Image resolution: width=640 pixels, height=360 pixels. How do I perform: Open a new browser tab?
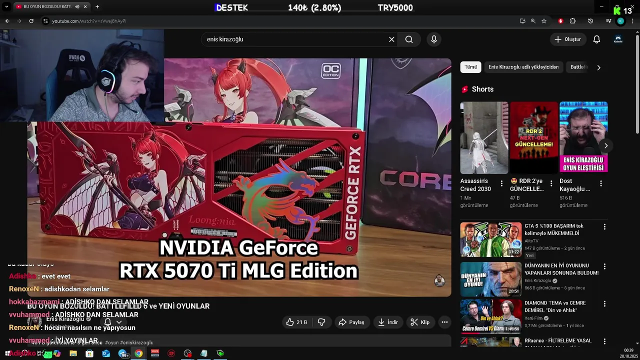coord(97,6)
